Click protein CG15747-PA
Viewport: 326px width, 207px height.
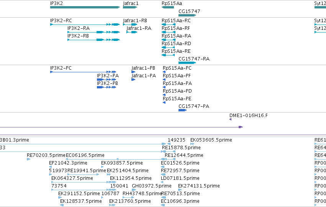[x=183, y=110]
